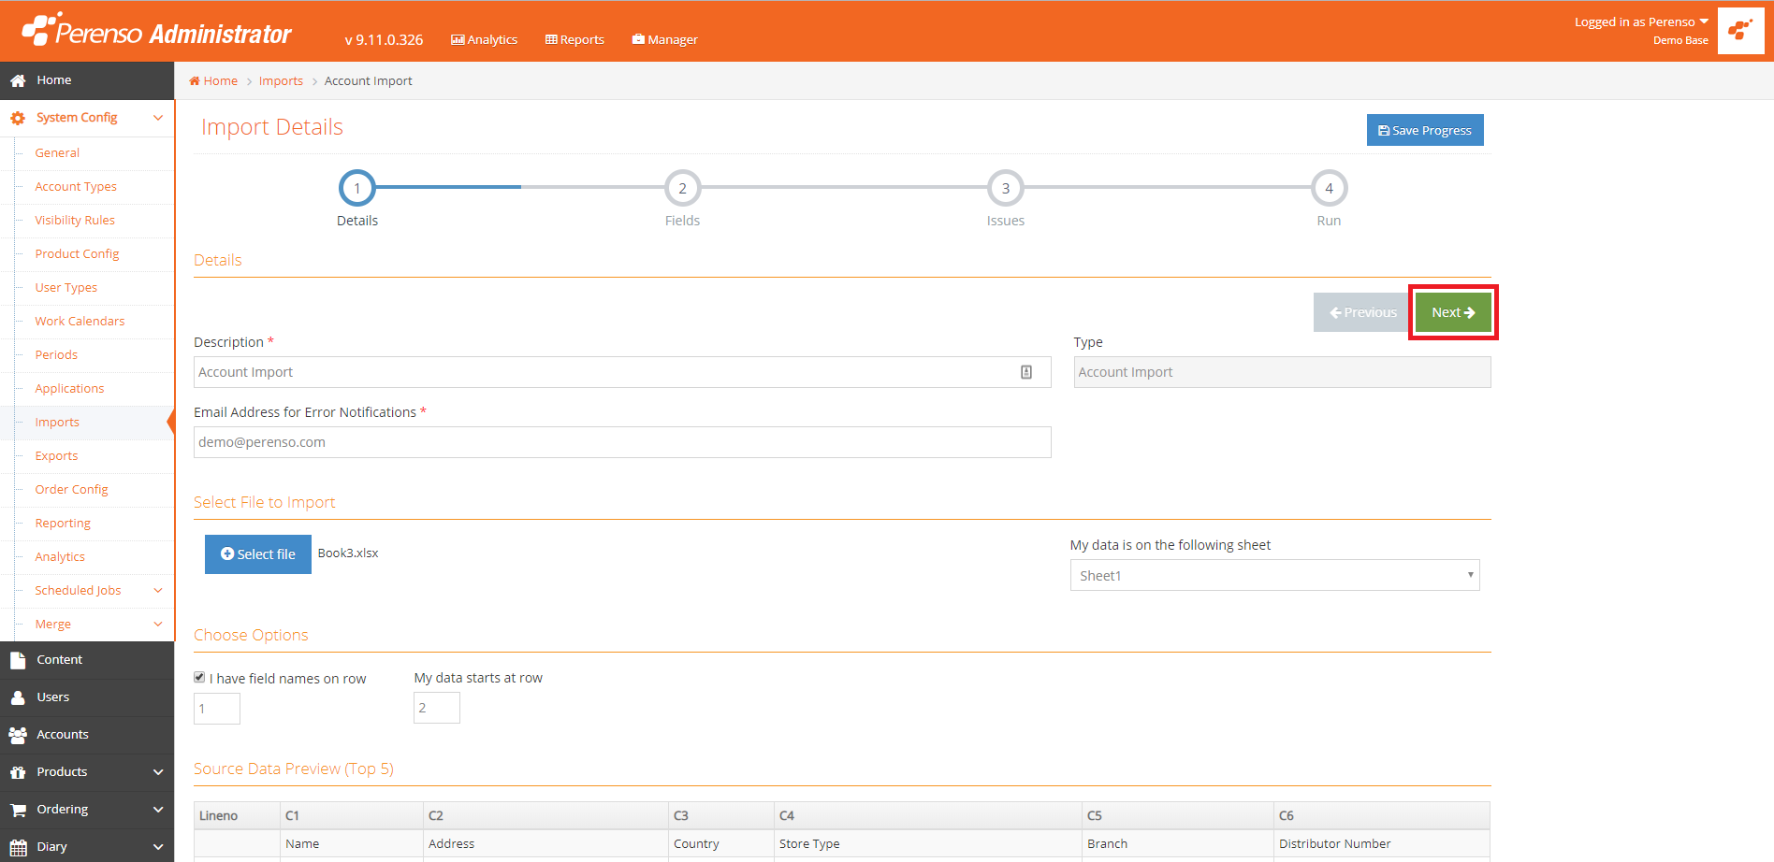The width and height of the screenshot is (1774, 862).
Task: Click the System Config gear icon
Action: click(x=18, y=118)
